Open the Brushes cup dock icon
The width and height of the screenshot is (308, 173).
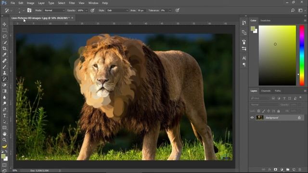pyautogui.click(x=244, y=42)
